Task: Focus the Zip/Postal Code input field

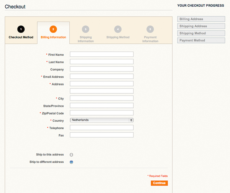Action: [102, 113]
